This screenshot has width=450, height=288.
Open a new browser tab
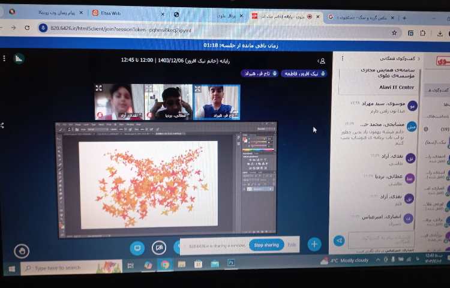pos(404,17)
